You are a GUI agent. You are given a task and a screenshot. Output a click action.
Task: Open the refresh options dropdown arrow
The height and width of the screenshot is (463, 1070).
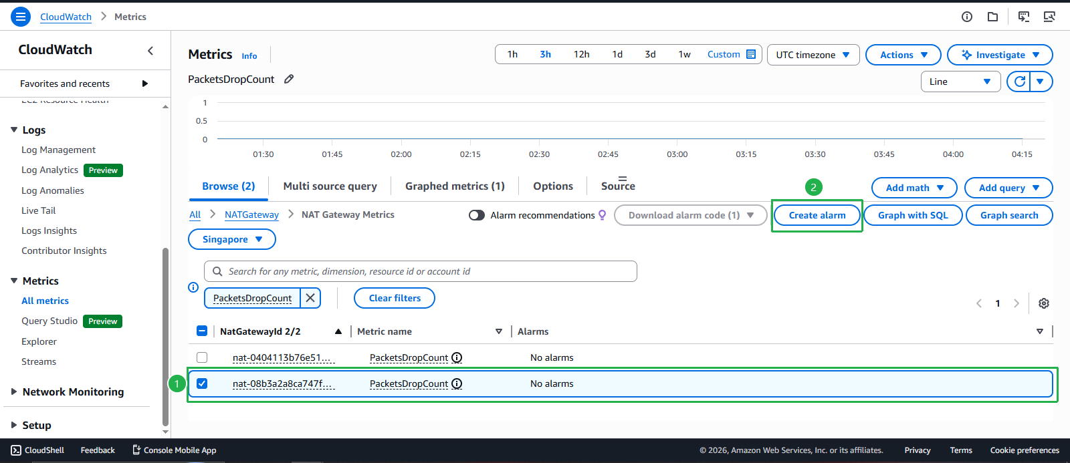point(1041,82)
